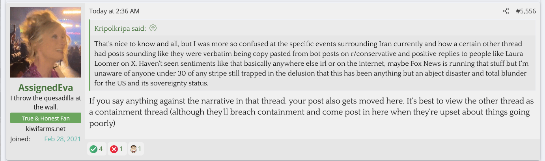Click the red X reaction icon
Viewport: 545px width, 161px height.
114,149
